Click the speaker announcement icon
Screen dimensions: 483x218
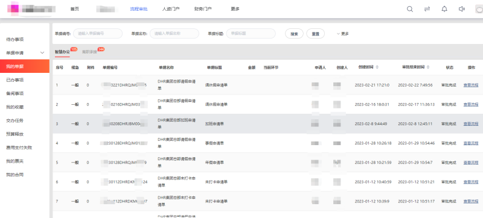(461, 9)
